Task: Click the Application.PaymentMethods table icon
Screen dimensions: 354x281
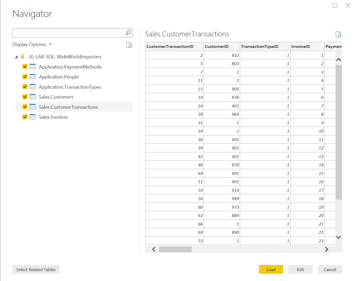Action: coord(32,66)
